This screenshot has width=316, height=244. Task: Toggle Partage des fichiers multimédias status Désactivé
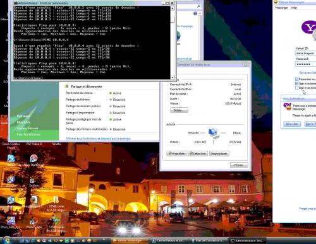pos(118,129)
